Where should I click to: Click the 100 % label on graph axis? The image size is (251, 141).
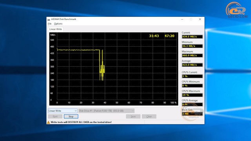(173, 103)
